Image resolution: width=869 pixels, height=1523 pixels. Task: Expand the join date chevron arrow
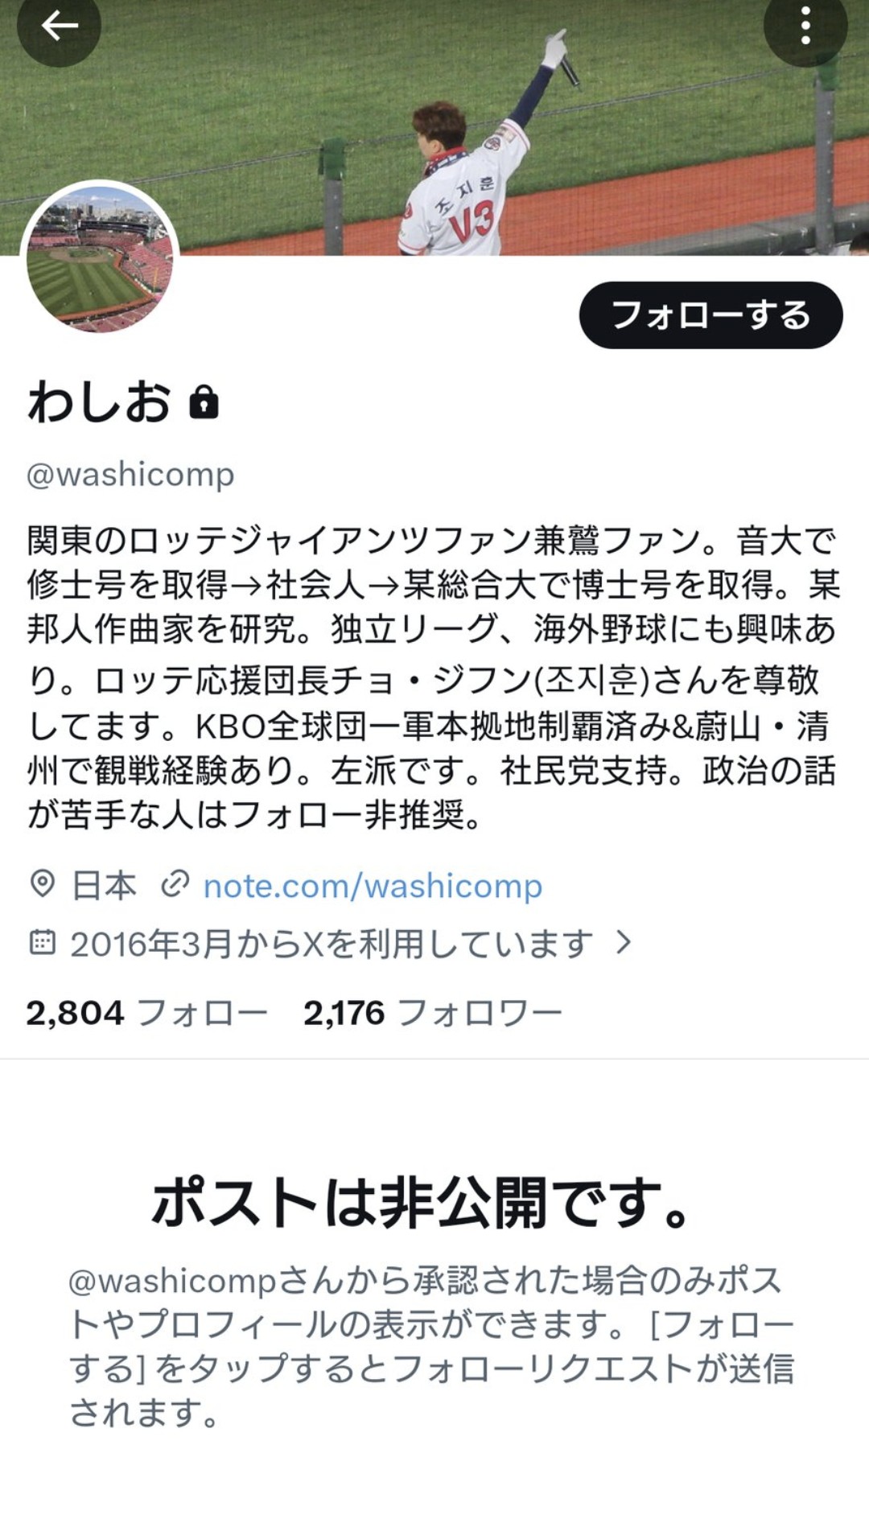tap(624, 942)
